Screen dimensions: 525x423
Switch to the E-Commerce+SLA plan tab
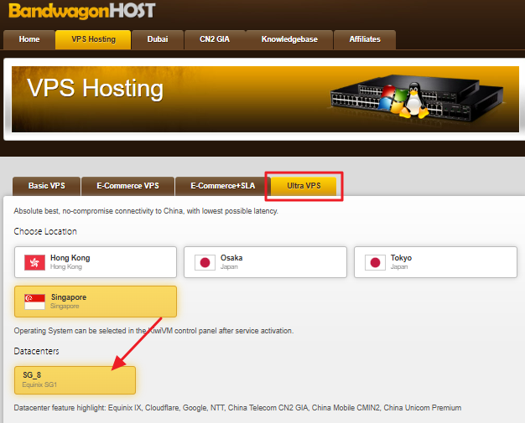tap(222, 186)
